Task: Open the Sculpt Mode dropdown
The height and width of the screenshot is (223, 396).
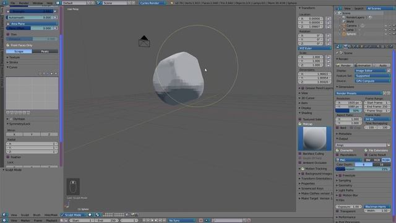Action: coord(73,215)
